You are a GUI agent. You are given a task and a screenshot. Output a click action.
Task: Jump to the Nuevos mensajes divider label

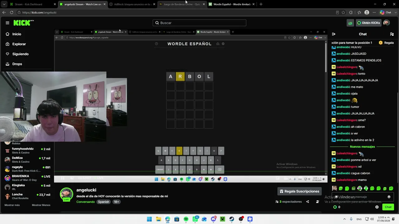point(363,147)
